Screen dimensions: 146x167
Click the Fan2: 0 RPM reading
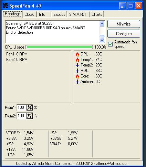click(x=17, y=60)
